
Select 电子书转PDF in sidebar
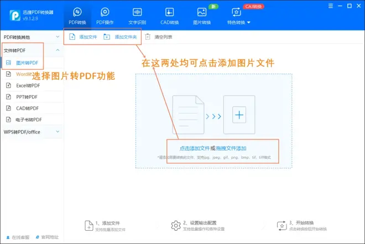coord(32,120)
